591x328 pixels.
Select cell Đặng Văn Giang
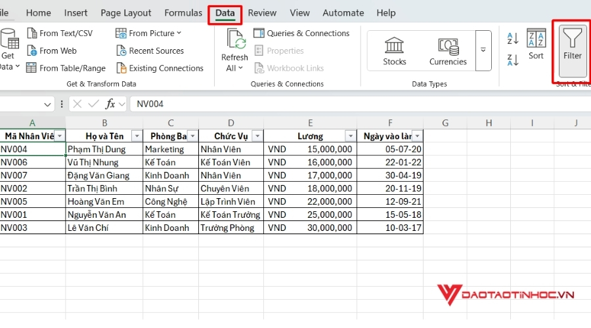[104, 176]
